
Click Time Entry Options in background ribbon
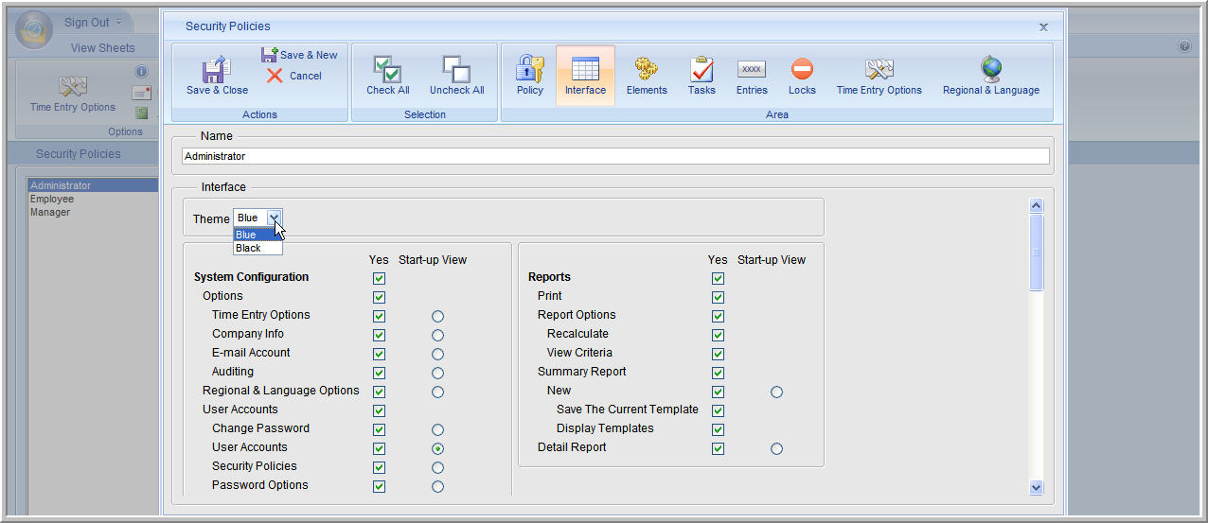coord(73,95)
